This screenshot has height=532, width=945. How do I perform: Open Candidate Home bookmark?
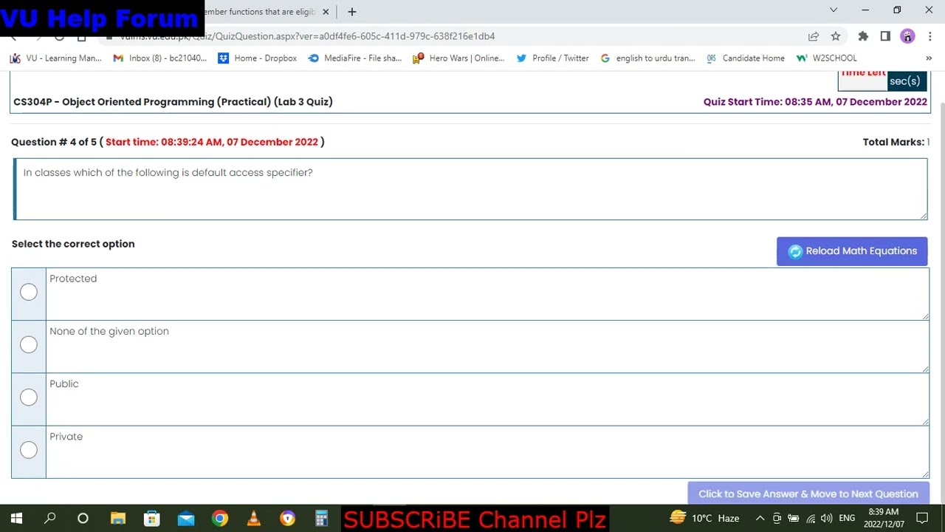746,58
